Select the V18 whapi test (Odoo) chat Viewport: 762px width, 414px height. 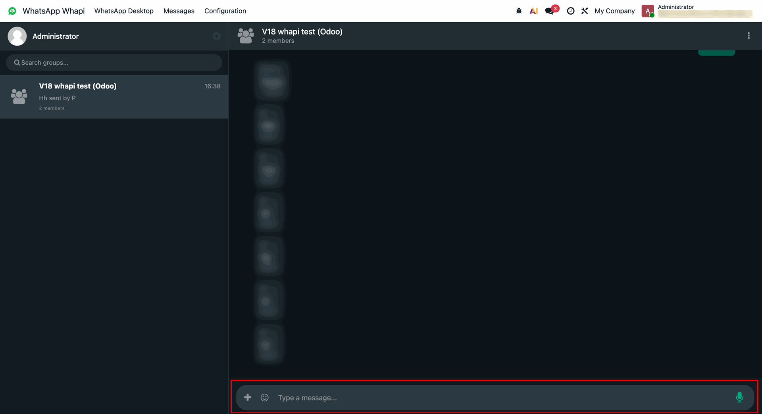click(114, 97)
